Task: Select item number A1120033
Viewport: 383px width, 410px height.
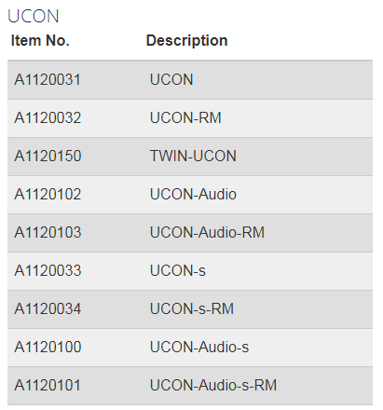Action: pyautogui.click(x=48, y=270)
